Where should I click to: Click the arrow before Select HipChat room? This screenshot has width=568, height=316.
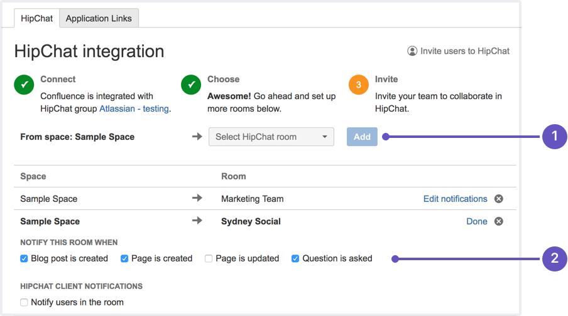point(197,136)
